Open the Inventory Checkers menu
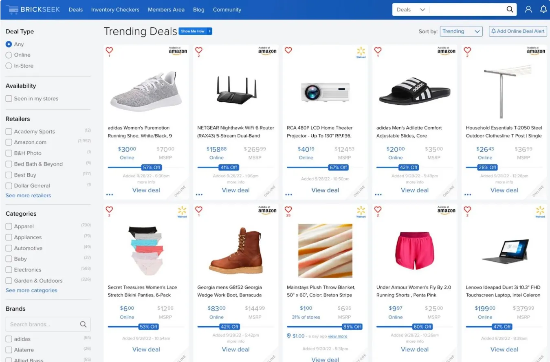This screenshot has width=550, height=362. click(115, 9)
